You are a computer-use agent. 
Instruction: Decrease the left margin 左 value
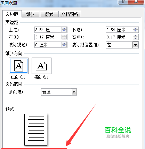coord(64,38)
